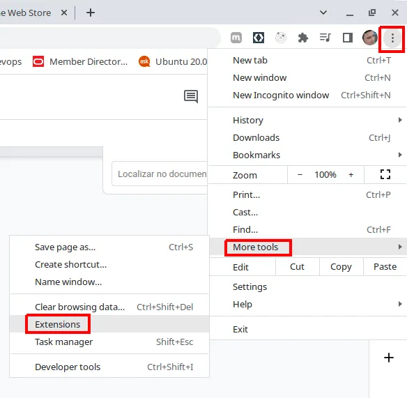Viewport: 407px width, 398px height.
Task: Open the Chrome three-dot menu button
Action: coord(392,38)
